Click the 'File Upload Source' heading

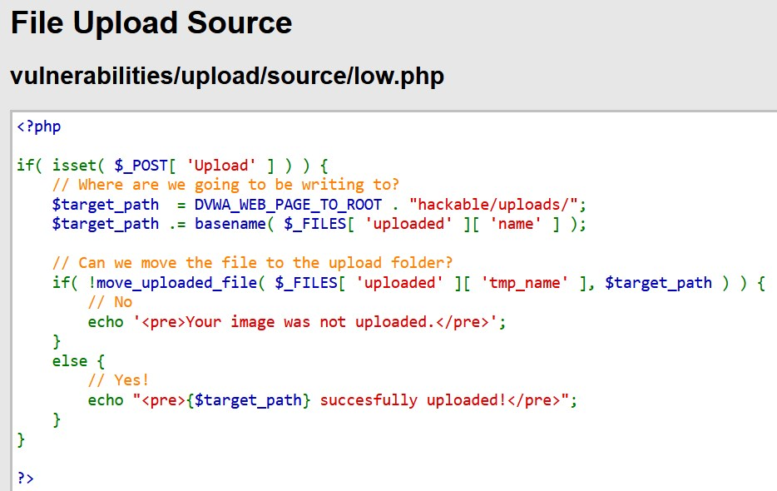(151, 22)
